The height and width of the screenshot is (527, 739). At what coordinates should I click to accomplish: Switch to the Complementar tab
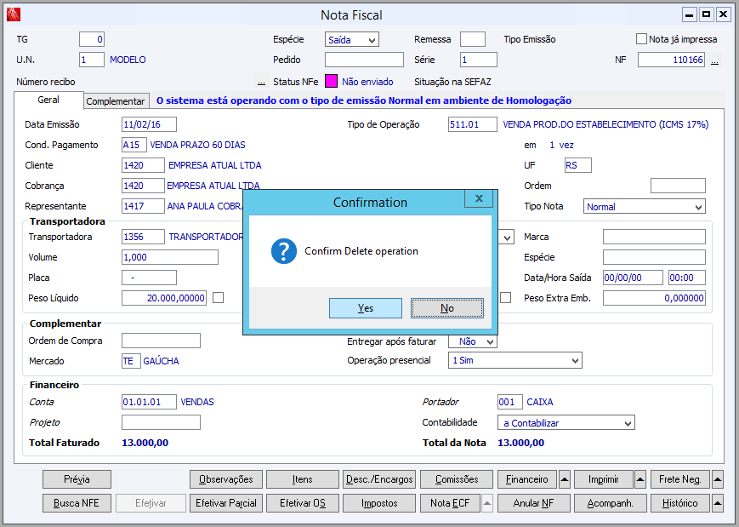tap(116, 101)
